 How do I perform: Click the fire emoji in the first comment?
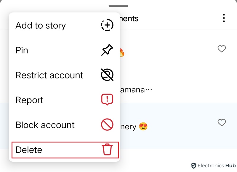point(122,53)
